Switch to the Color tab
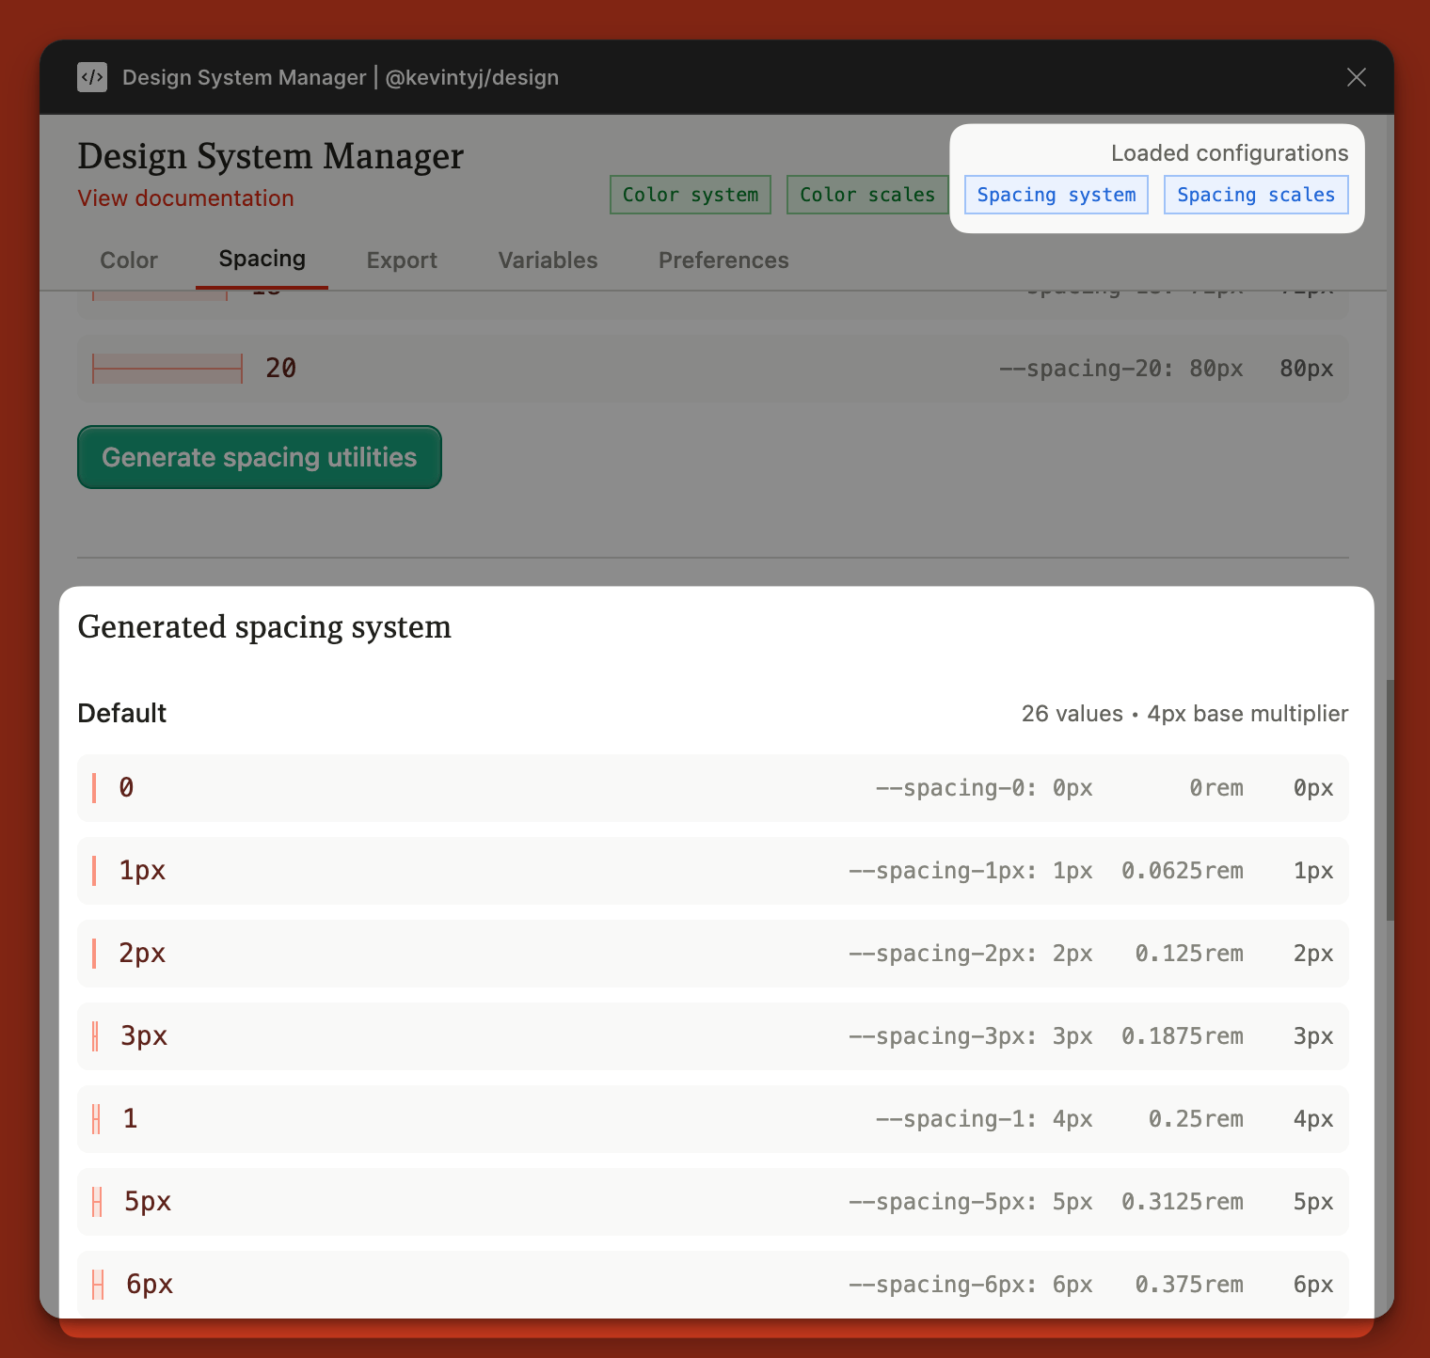Screen dimensions: 1430x1358 [129, 261]
